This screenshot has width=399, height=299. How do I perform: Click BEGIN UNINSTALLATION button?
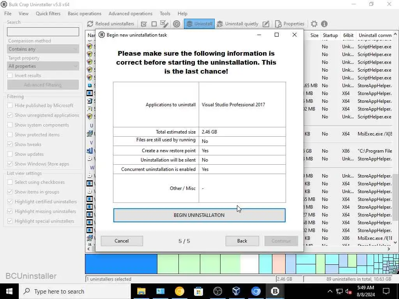point(199,215)
